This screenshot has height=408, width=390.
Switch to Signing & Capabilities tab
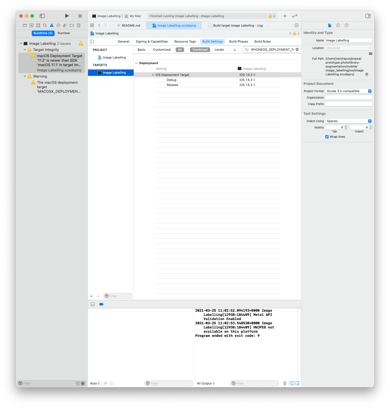click(152, 41)
